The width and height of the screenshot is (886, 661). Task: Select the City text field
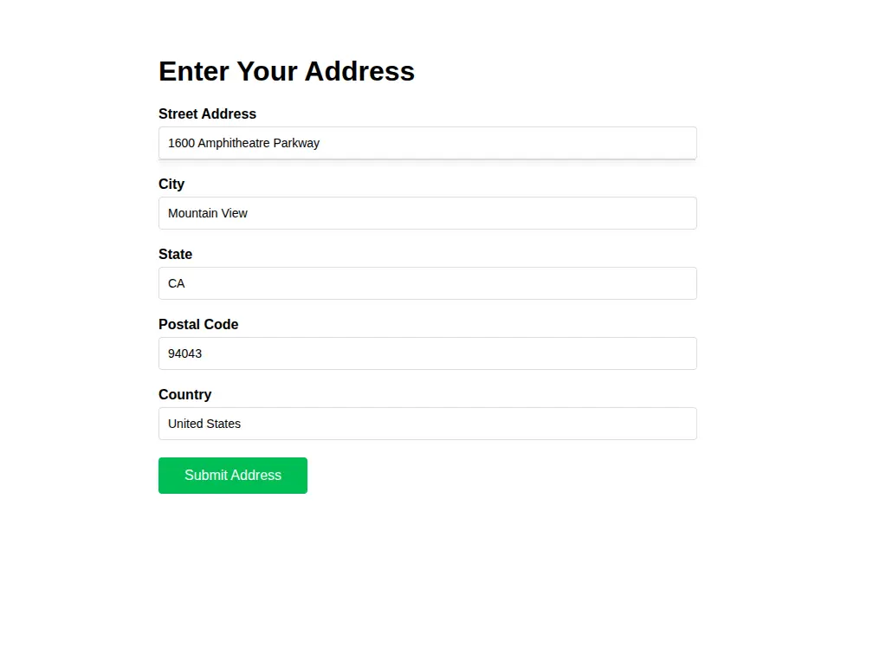pos(427,213)
